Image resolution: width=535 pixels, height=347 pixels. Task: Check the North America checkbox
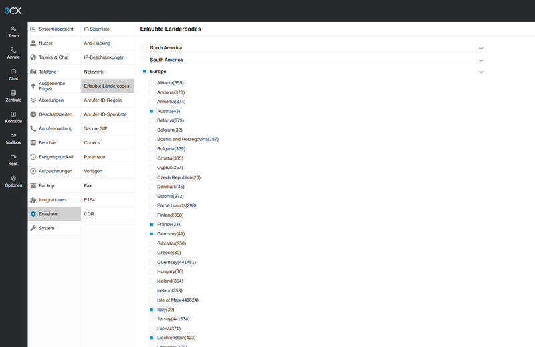(x=144, y=47)
